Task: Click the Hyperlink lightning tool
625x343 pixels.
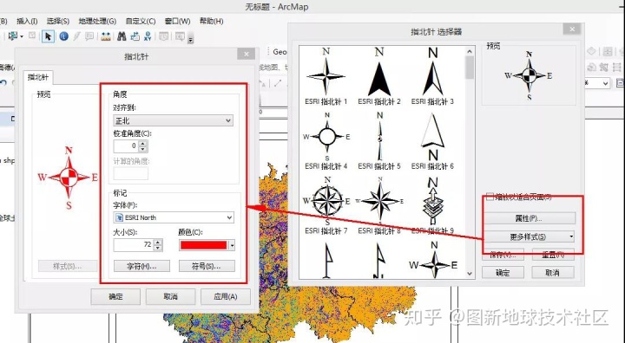Action: click(77, 36)
